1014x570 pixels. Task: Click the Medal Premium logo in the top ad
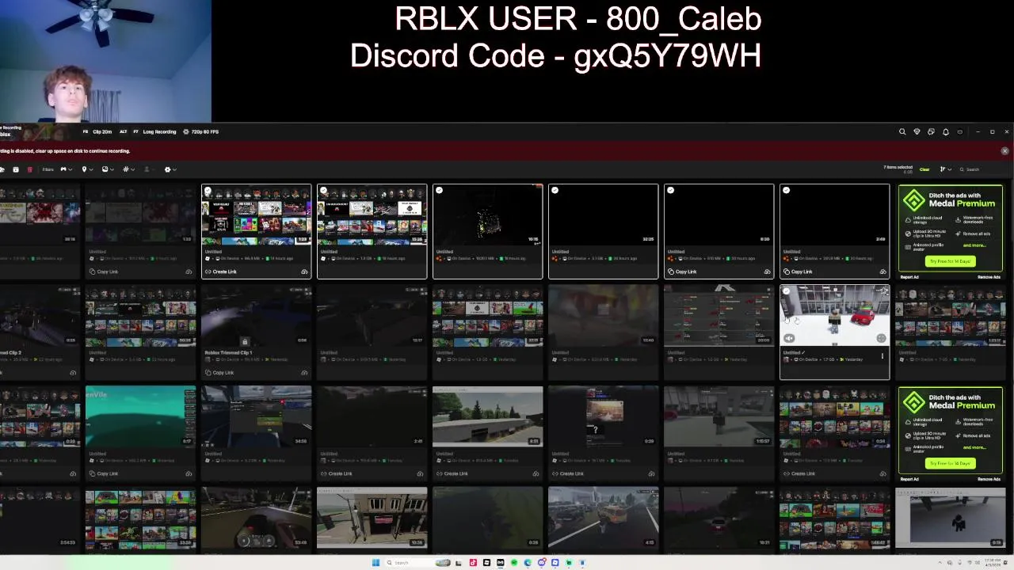coord(913,199)
